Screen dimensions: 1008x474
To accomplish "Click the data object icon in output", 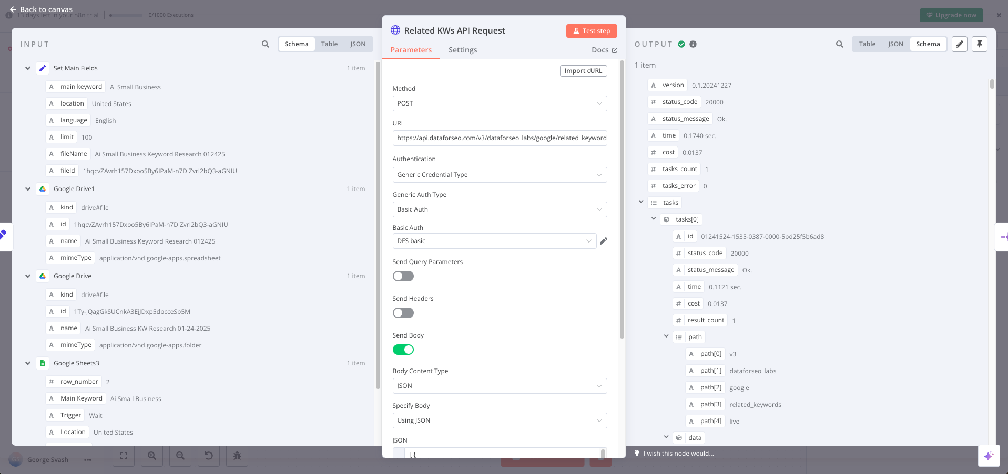I will (679, 438).
